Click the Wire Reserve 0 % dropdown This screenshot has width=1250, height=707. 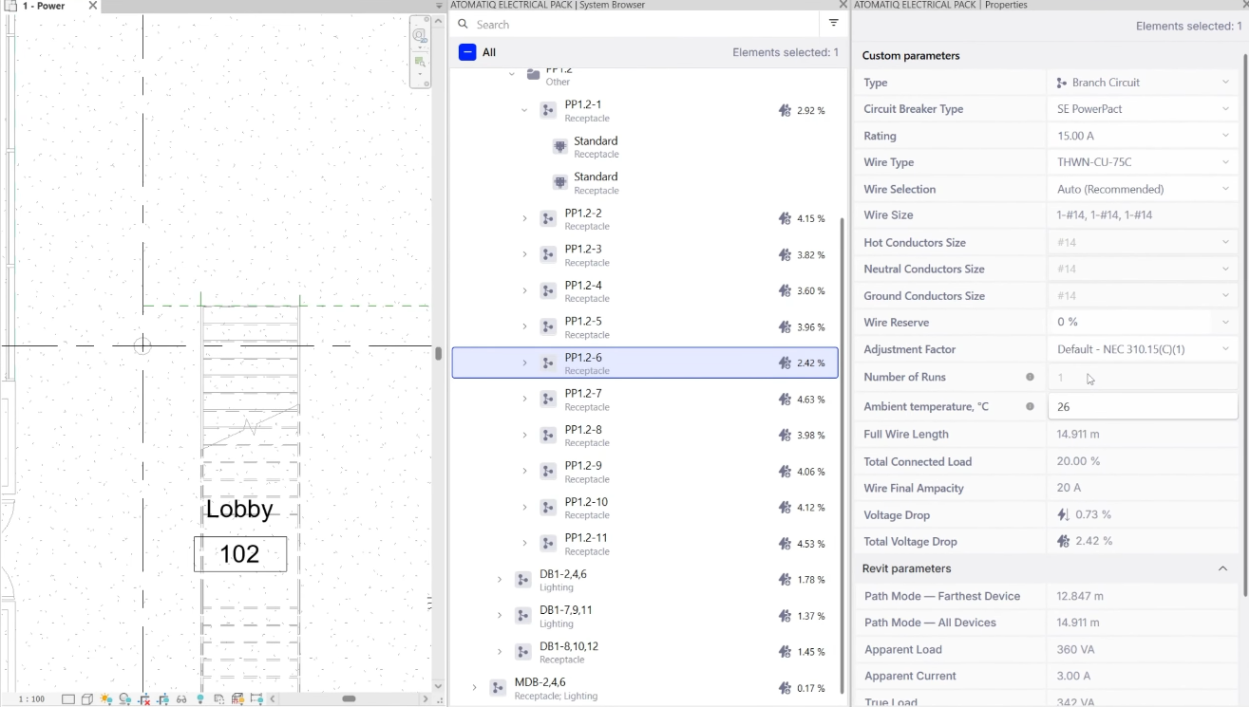(x=1142, y=323)
